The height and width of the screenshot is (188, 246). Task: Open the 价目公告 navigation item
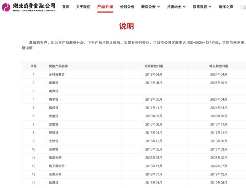(x=127, y=7)
